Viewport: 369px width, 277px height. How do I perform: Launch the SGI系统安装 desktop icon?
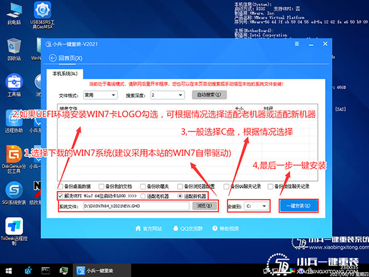[x=14, y=193]
